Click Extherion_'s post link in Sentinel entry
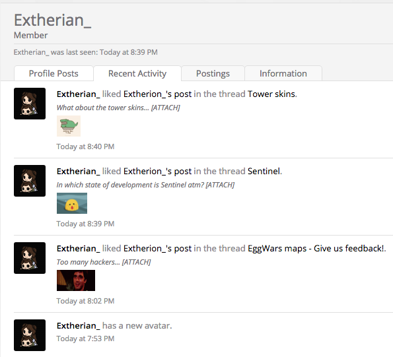 click(x=157, y=171)
